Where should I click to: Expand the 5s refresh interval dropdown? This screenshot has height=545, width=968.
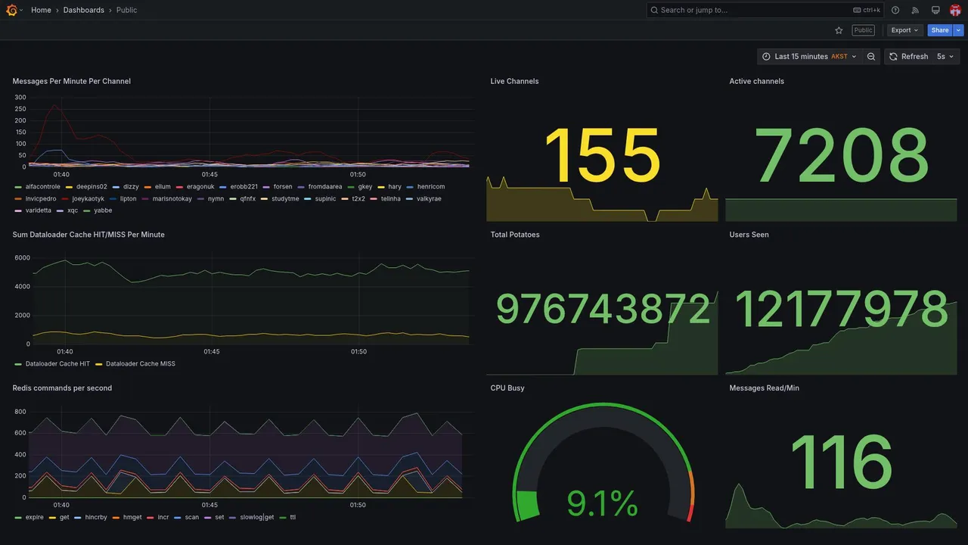pos(945,57)
